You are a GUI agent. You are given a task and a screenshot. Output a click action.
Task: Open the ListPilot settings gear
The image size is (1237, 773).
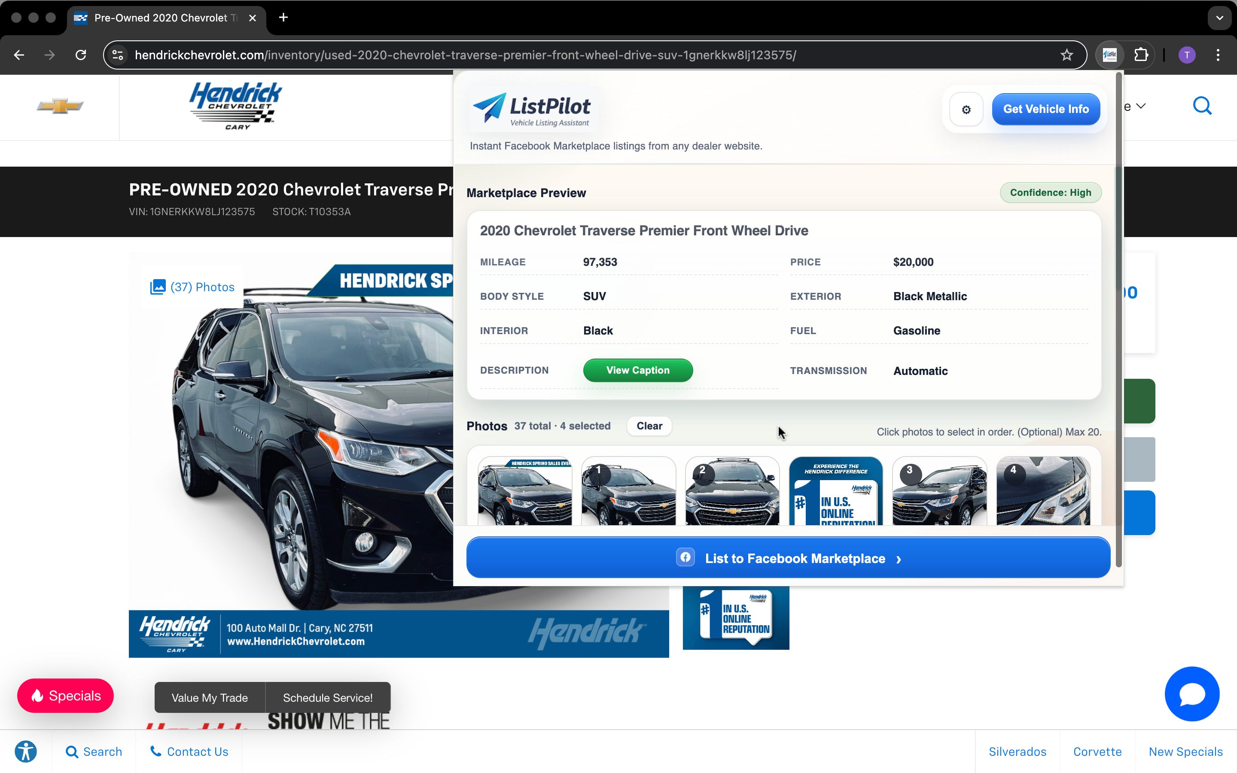pos(966,109)
